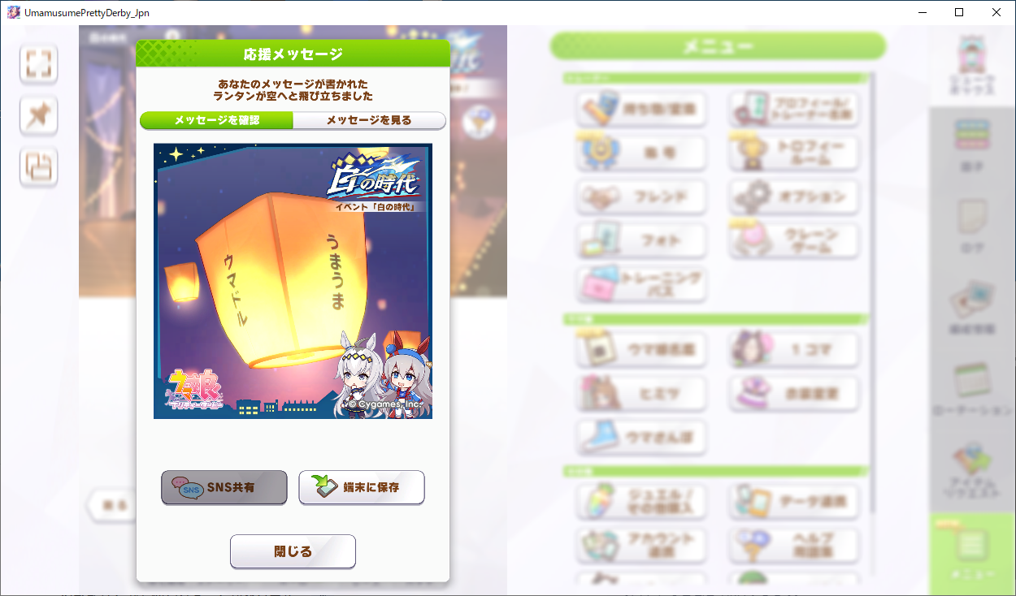Click the SNS speech bubble icon

coord(188,487)
